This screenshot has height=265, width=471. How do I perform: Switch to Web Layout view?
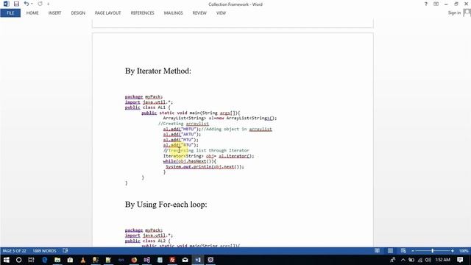click(403, 251)
